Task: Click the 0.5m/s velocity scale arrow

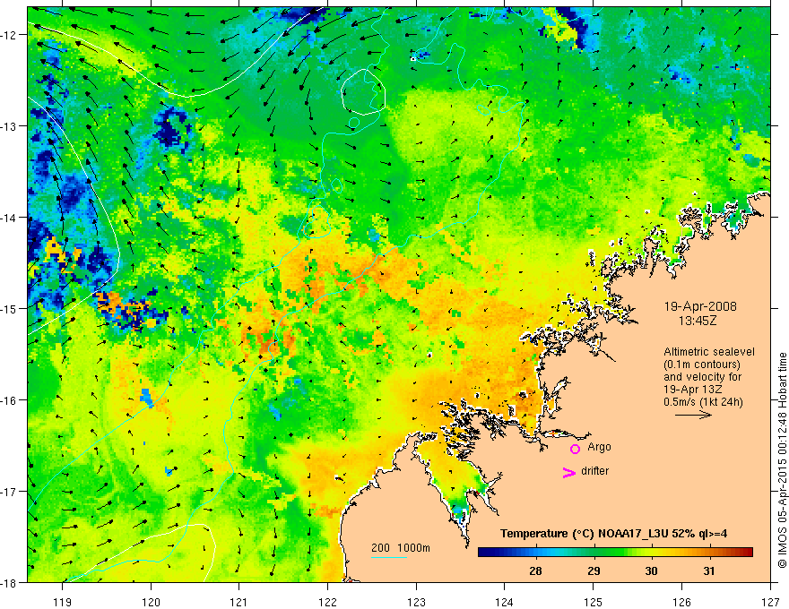Action: pyautogui.click(x=693, y=415)
